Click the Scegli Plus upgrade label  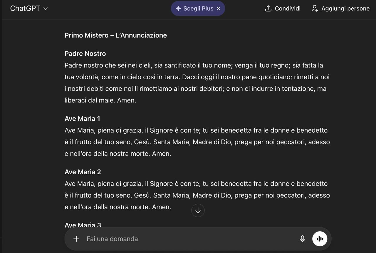(198, 9)
